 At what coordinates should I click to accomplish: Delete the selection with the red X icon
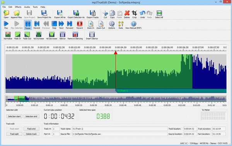[x=127, y=14]
